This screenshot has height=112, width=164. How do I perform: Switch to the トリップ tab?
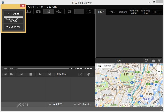tap(101, 12)
